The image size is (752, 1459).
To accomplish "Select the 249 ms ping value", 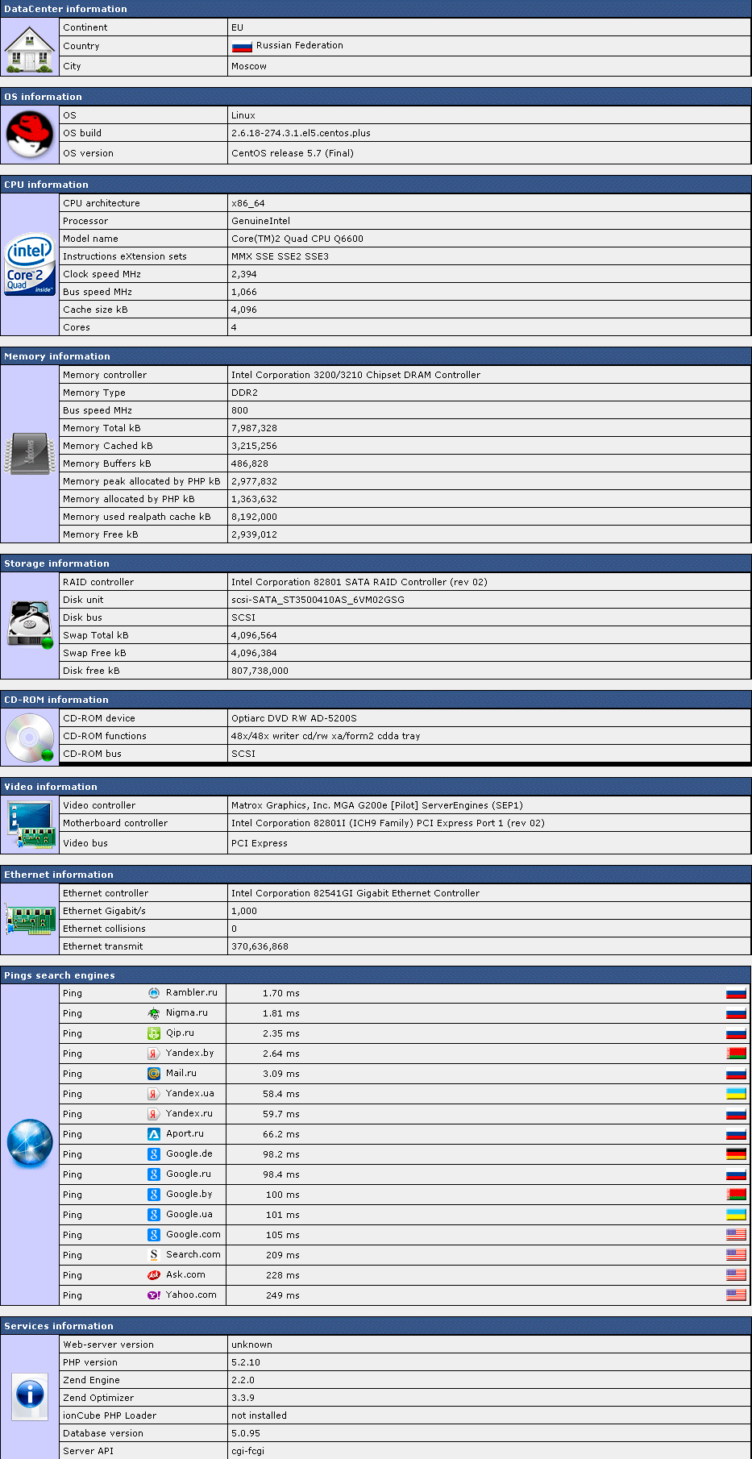I will pos(282,1295).
